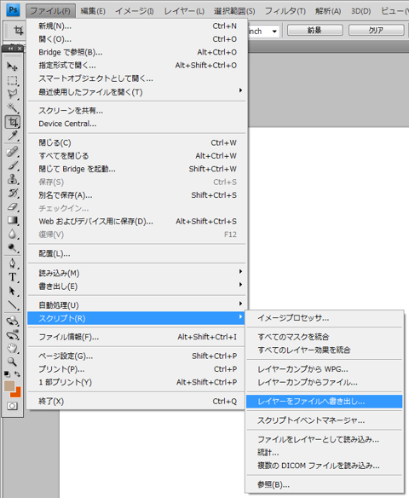Open the フィルタ(T) menu
This screenshot has width=409, height=498.
pyautogui.click(x=285, y=11)
